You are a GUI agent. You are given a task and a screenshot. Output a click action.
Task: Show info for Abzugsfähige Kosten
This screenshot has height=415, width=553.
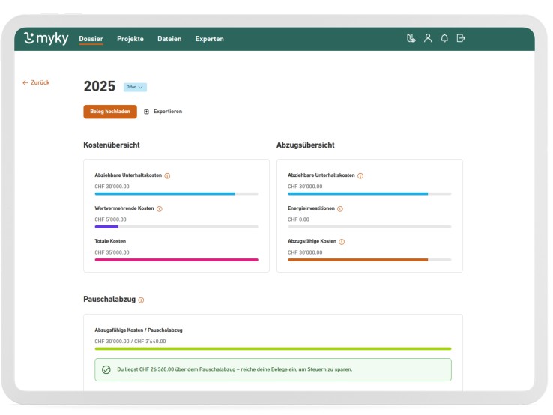(x=342, y=242)
